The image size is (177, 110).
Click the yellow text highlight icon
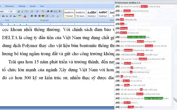coord(20,16)
